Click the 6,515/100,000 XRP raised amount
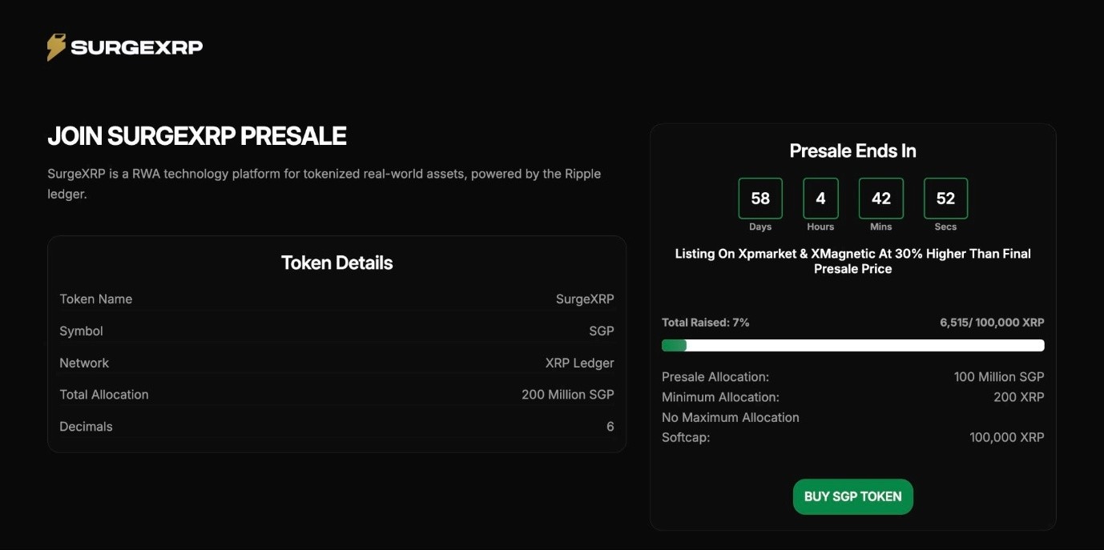The height and width of the screenshot is (550, 1104). pos(992,323)
